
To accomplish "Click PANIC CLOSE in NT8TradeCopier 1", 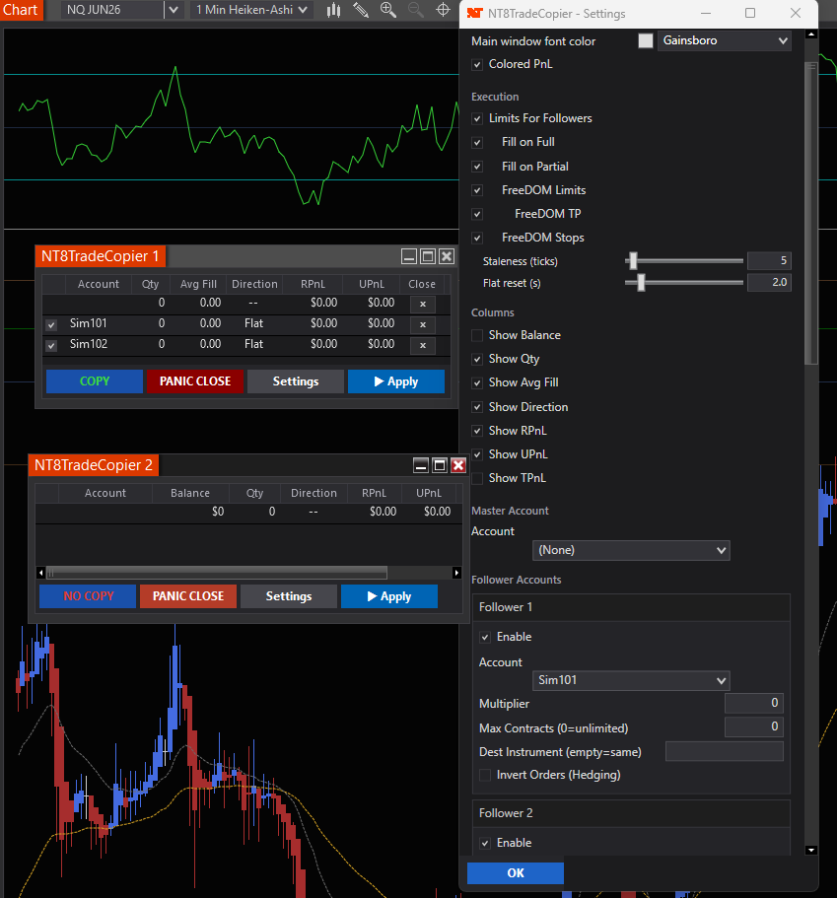I will pos(195,381).
